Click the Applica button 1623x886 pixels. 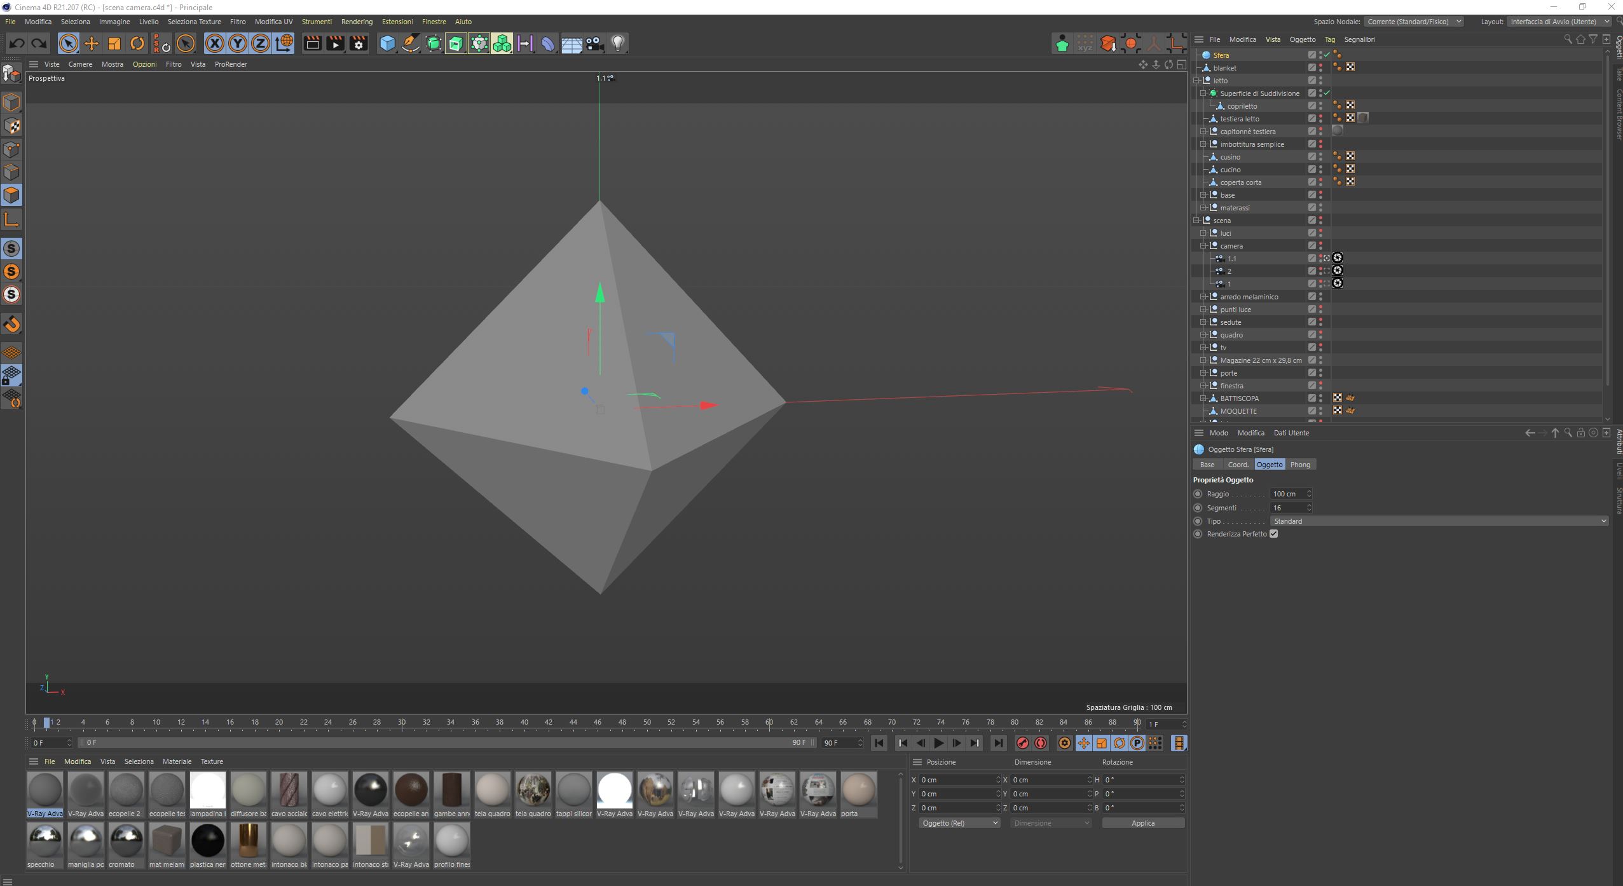click(x=1142, y=823)
